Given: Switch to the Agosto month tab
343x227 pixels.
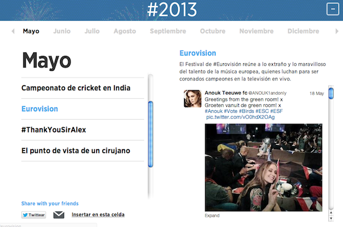Looking at the screenshot, I should coord(125,31).
